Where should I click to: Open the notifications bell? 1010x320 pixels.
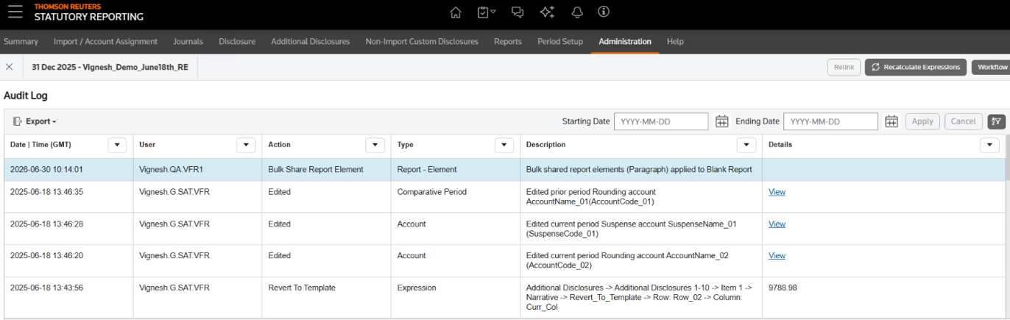click(577, 13)
